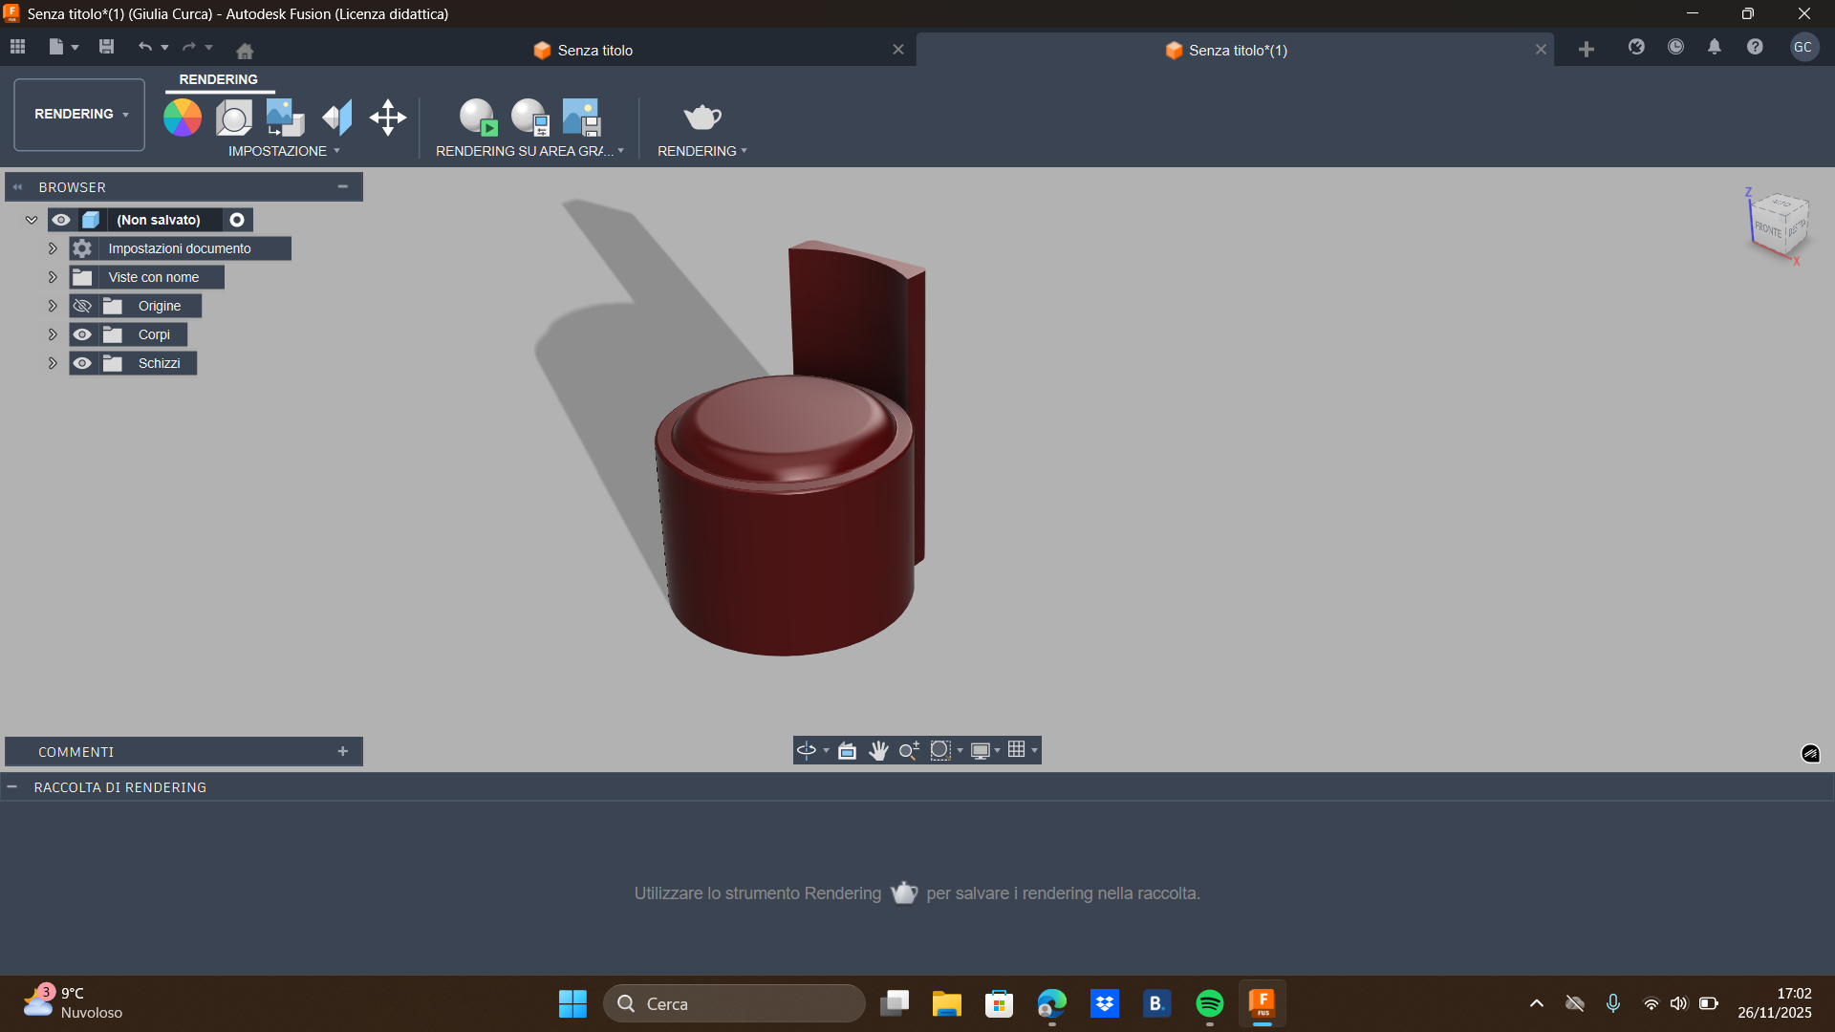1835x1032 pixels.
Task: Open the Aspetto color wheel tool
Action: (x=182, y=117)
